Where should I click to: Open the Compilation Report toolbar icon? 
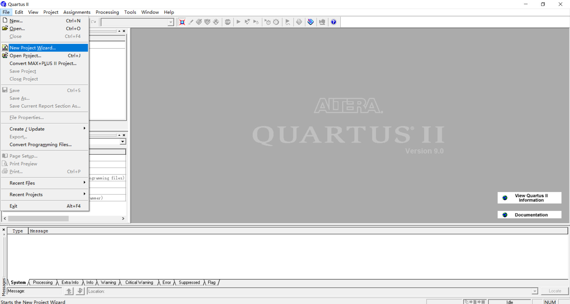click(299, 22)
